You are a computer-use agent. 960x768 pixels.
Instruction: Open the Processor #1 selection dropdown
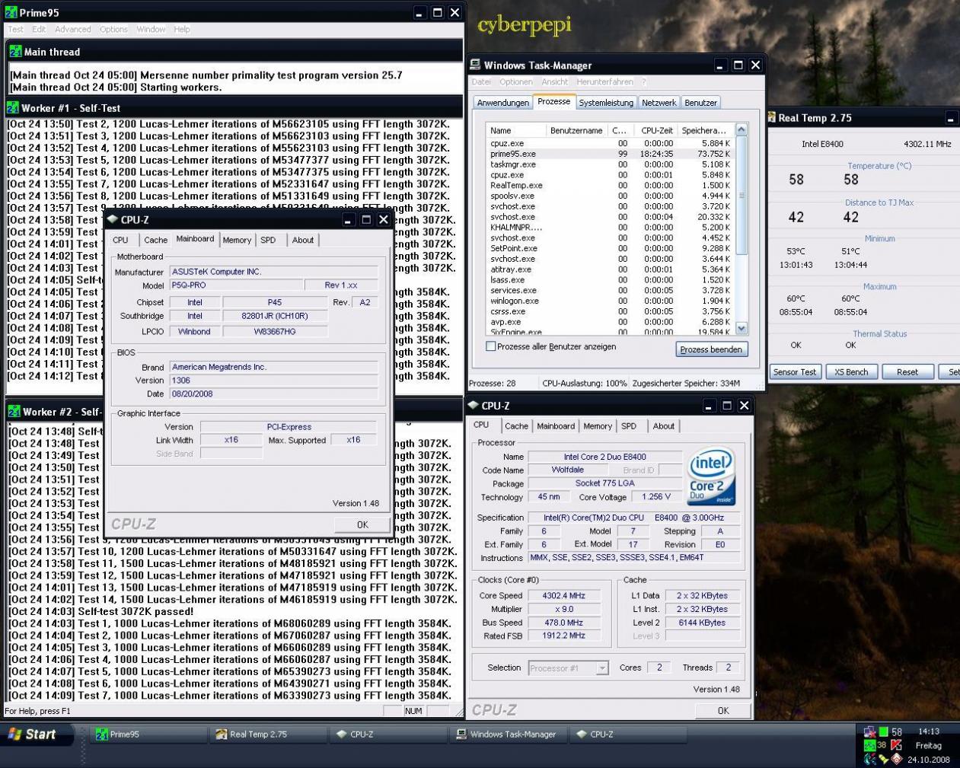coord(602,668)
